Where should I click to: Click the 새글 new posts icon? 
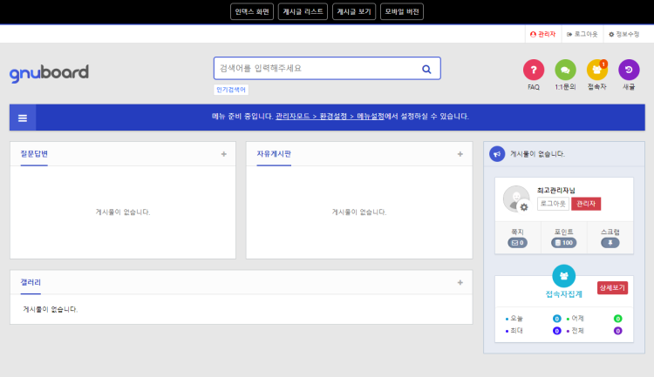[629, 70]
